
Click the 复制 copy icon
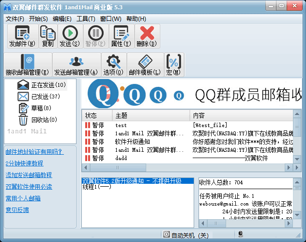pos(48,36)
